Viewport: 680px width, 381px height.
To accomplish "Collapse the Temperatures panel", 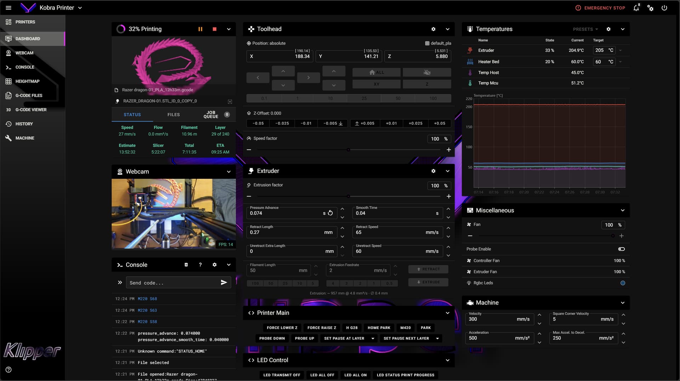I will 623,29.
